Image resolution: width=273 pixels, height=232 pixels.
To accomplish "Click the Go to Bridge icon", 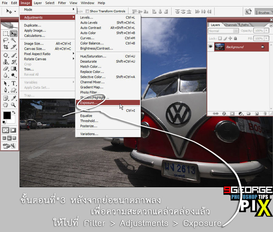I will click(x=248, y=12).
